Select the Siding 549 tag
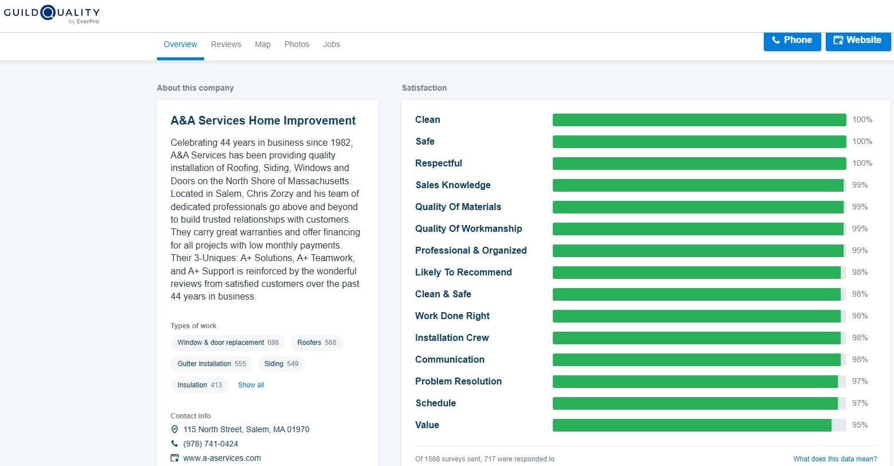Screen dimensions: 894x466 coord(282,364)
